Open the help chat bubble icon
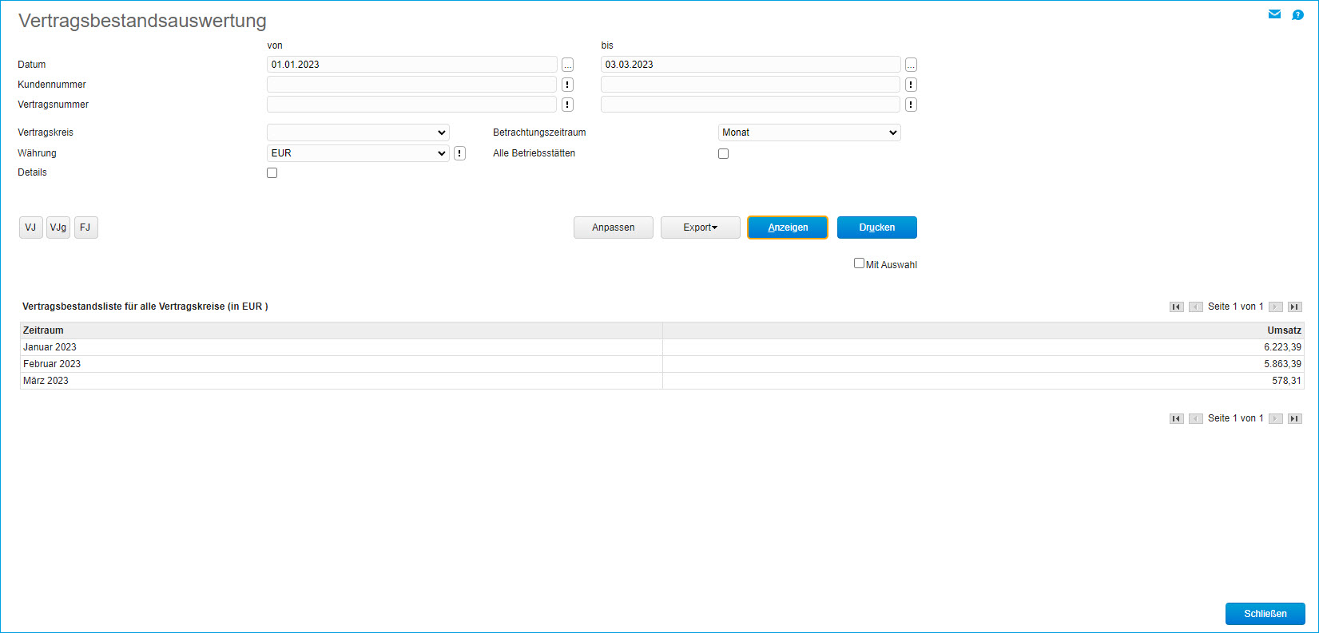 (1297, 14)
